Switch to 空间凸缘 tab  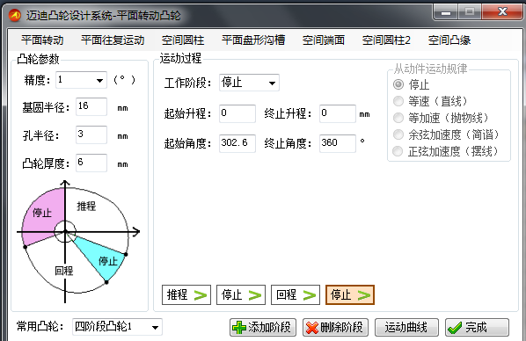click(449, 40)
